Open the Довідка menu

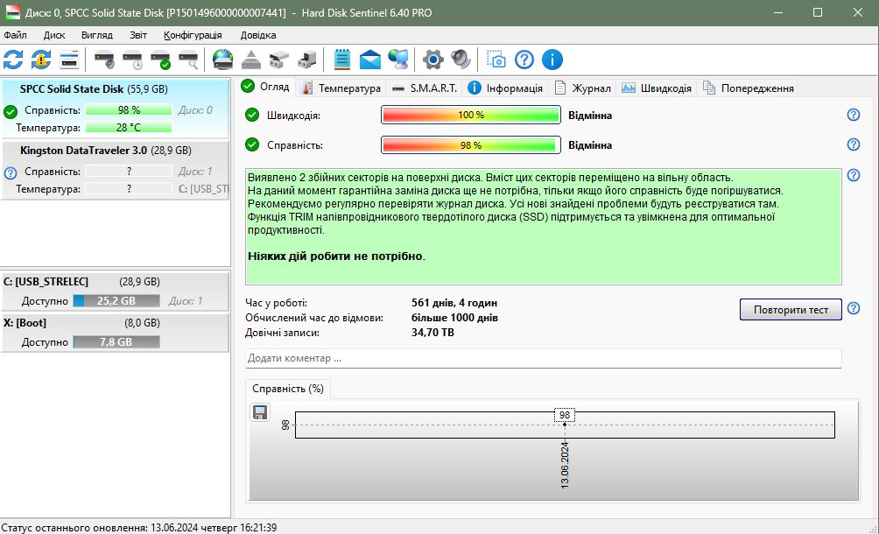258,35
